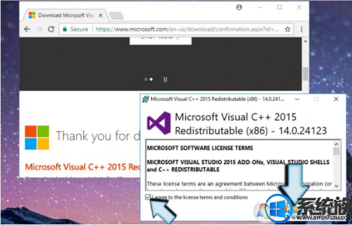Click the Visual Studio purple logo
The image size is (352, 225).
pyautogui.click(x=159, y=123)
